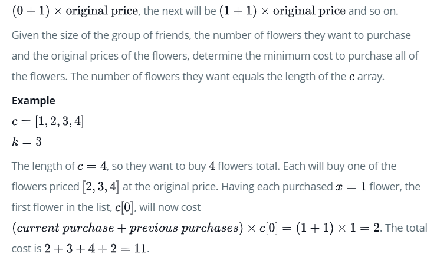Click the c[0] in 'first flower in the list'
The image size is (437, 257).
(x=124, y=207)
